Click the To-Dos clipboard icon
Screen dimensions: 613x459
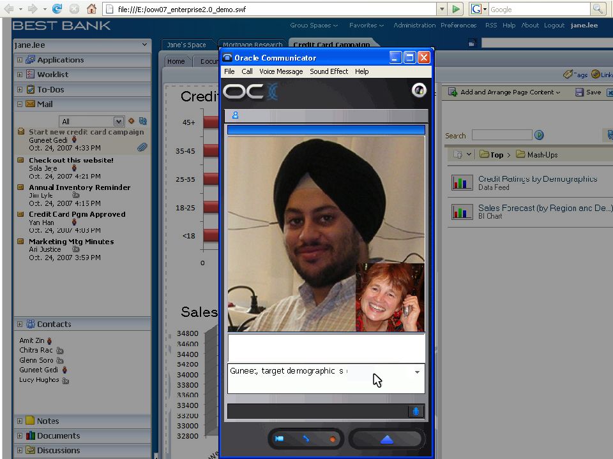click(x=30, y=89)
